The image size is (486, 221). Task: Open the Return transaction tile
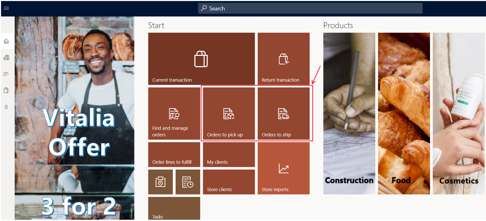(284, 59)
